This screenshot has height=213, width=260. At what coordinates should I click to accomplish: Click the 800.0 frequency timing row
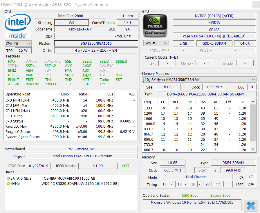[x=196, y=140]
